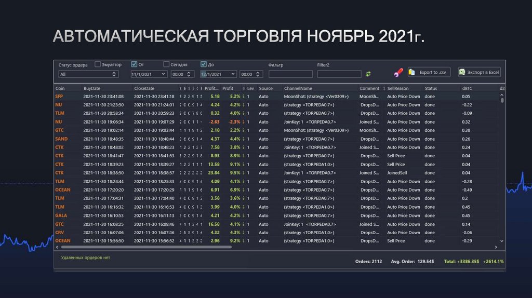Sort by the Source column header

(265, 88)
